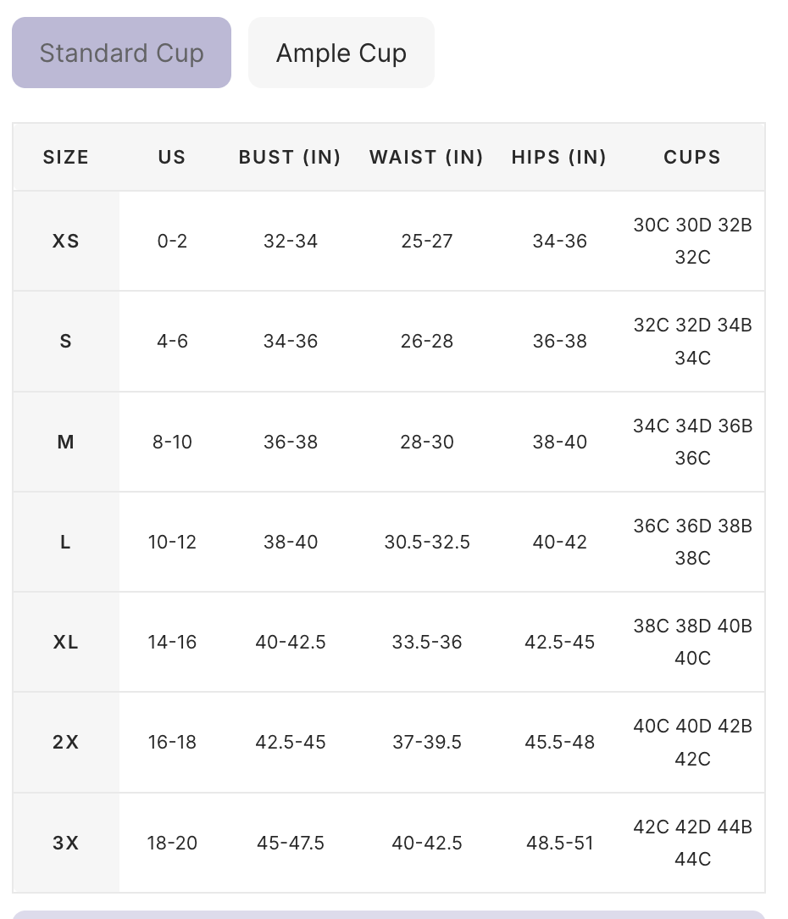Viewport: 788px width, 919px height.
Task: Click the US 8-10 size cell
Action: (172, 442)
